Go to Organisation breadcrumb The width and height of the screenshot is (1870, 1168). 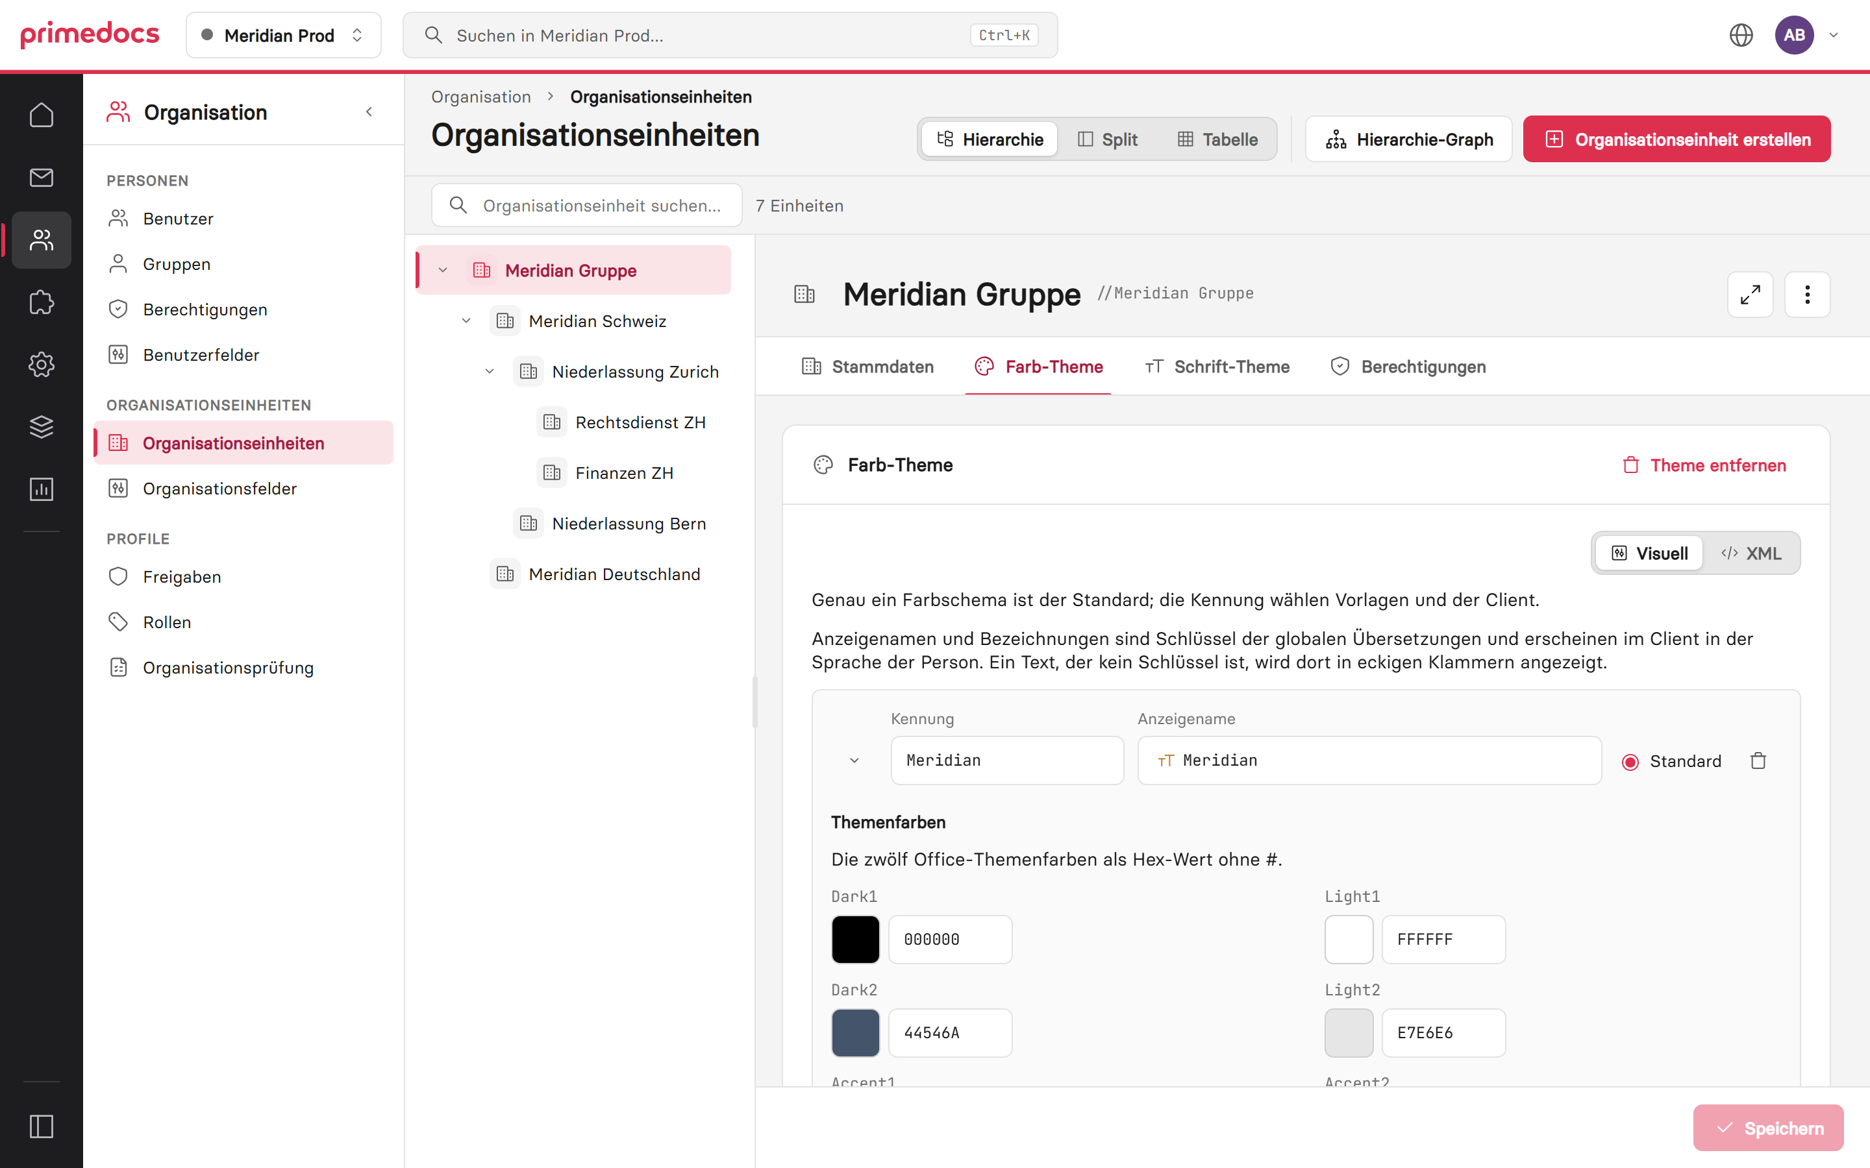(x=480, y=97)
